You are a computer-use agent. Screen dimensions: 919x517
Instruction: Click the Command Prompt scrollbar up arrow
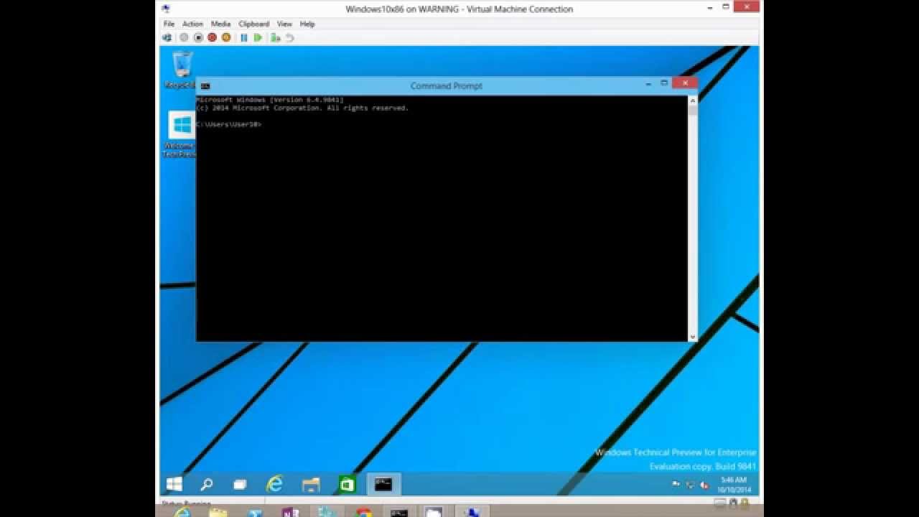tap(693, 100)
